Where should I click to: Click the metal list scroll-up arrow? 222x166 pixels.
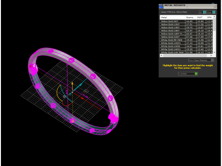tap(214, 17)
